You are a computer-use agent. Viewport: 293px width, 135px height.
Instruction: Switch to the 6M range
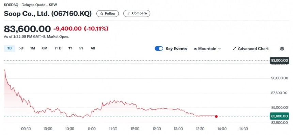click(45, 48)
